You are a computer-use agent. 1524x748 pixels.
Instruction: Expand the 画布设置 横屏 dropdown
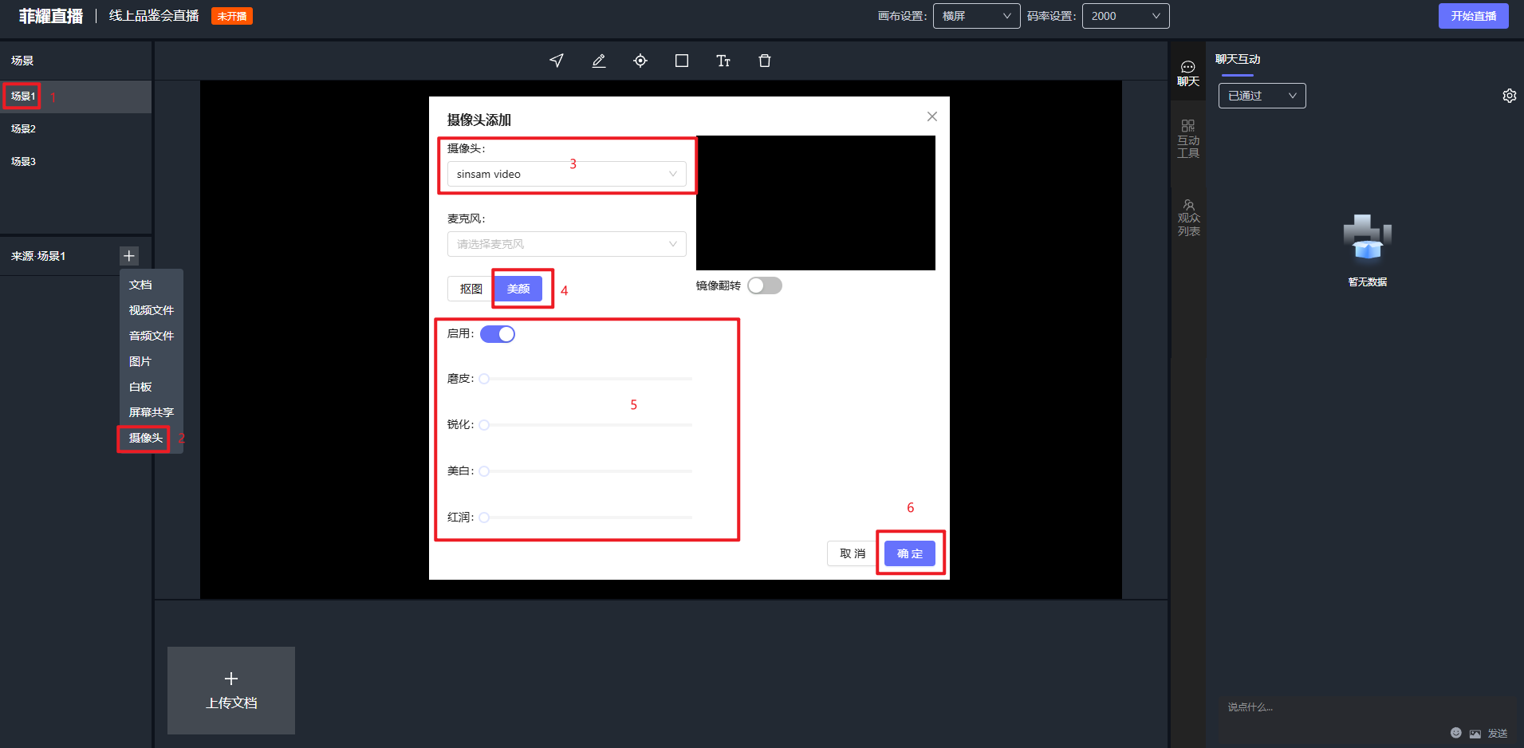976,16
